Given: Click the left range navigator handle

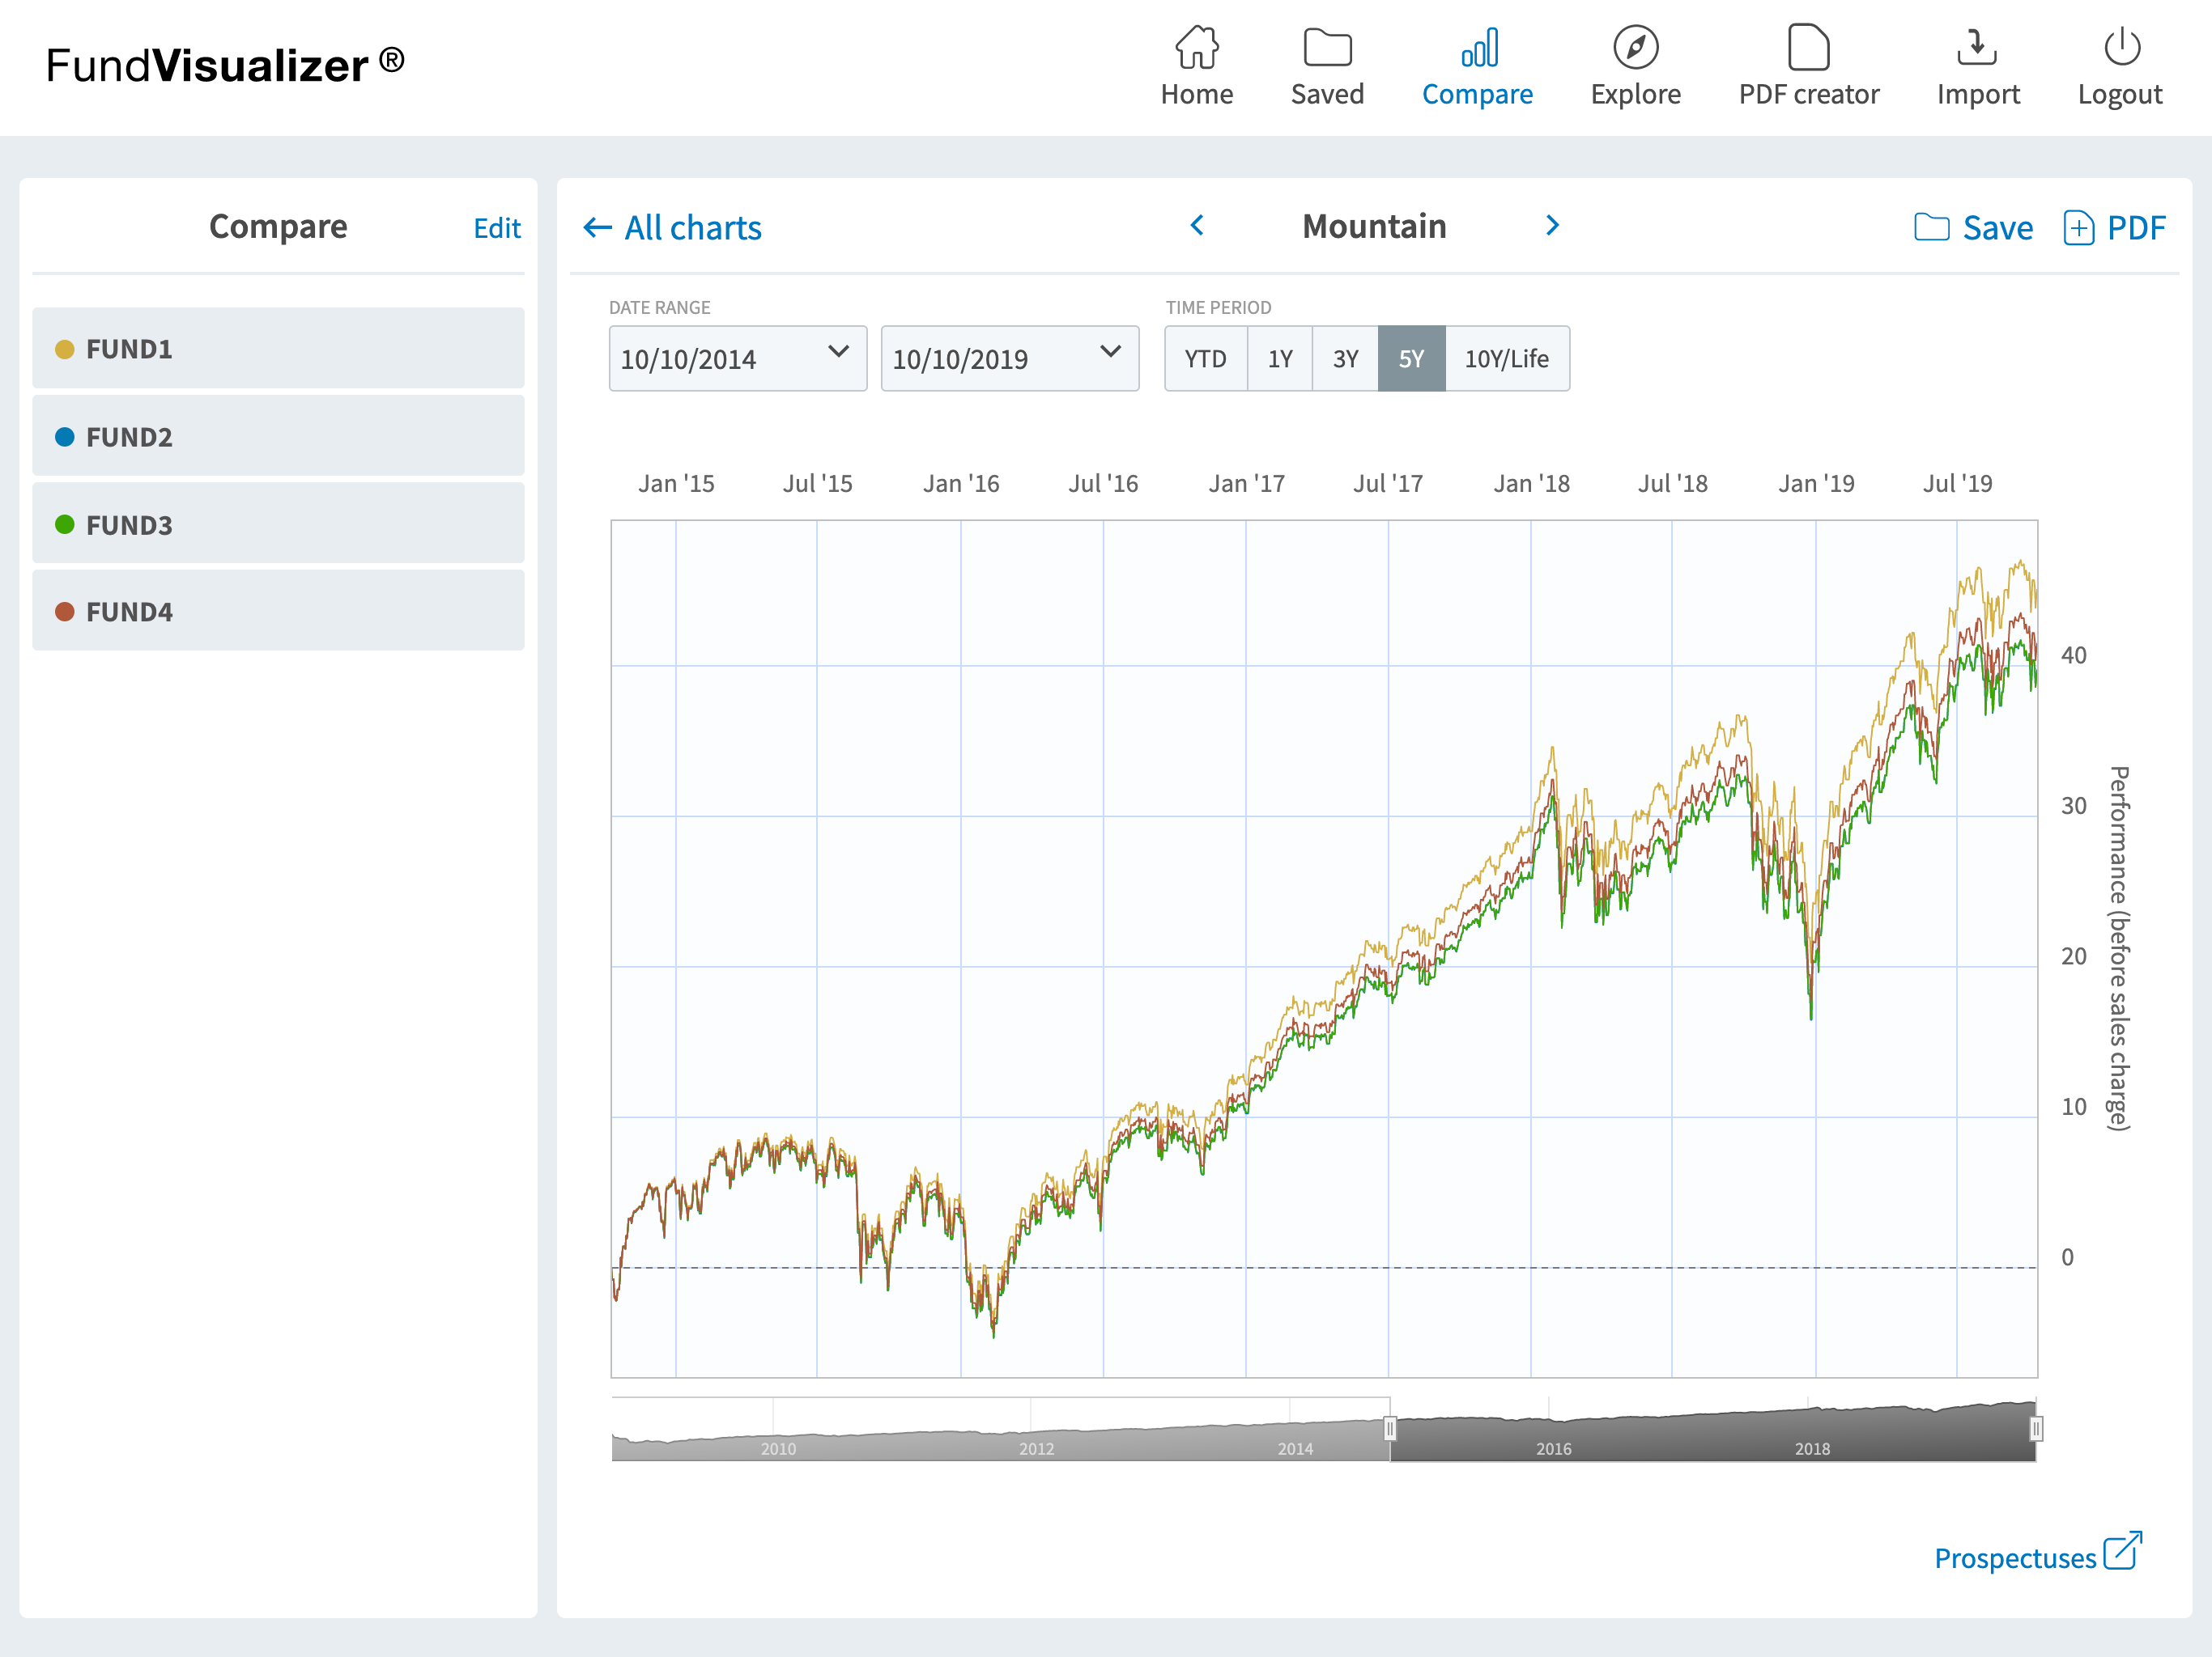Looking at the screenshot, I should 1389,1429.
